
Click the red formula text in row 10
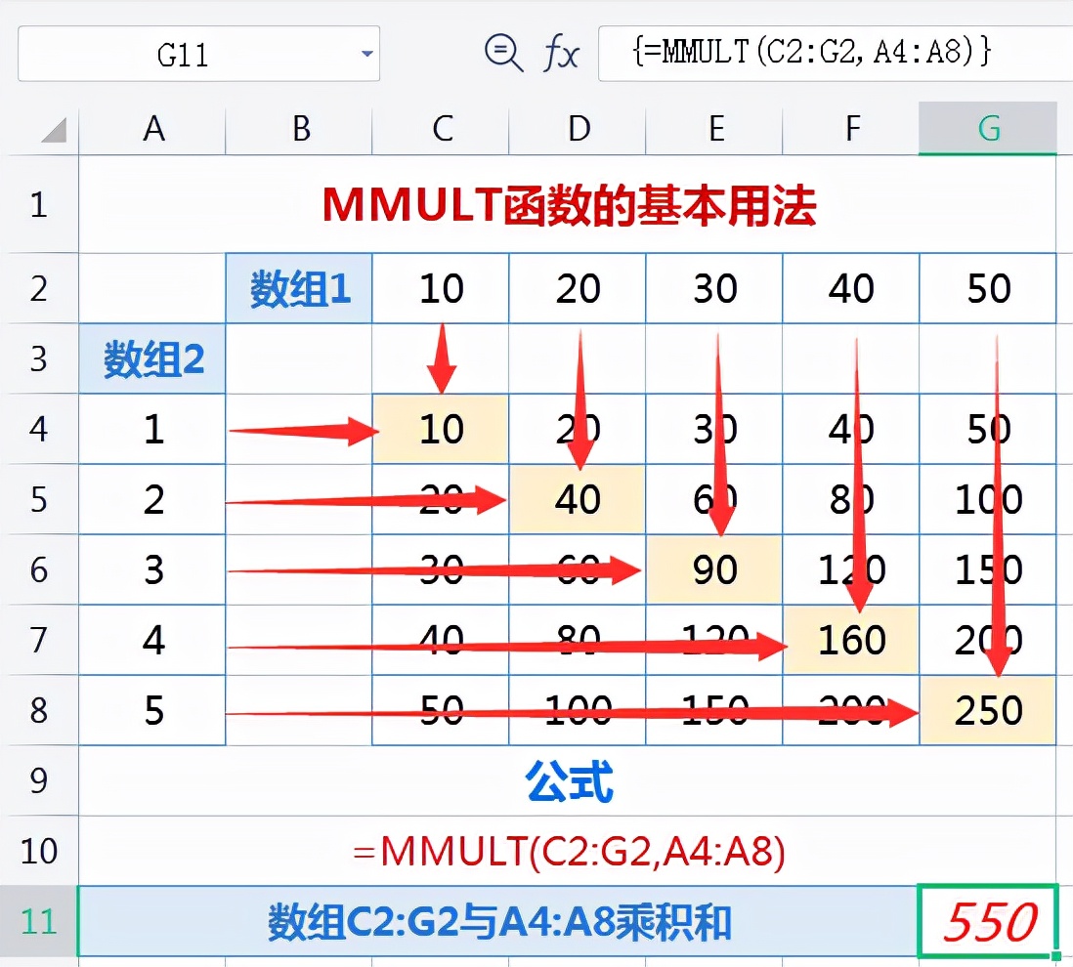click(x=568, y=852)
